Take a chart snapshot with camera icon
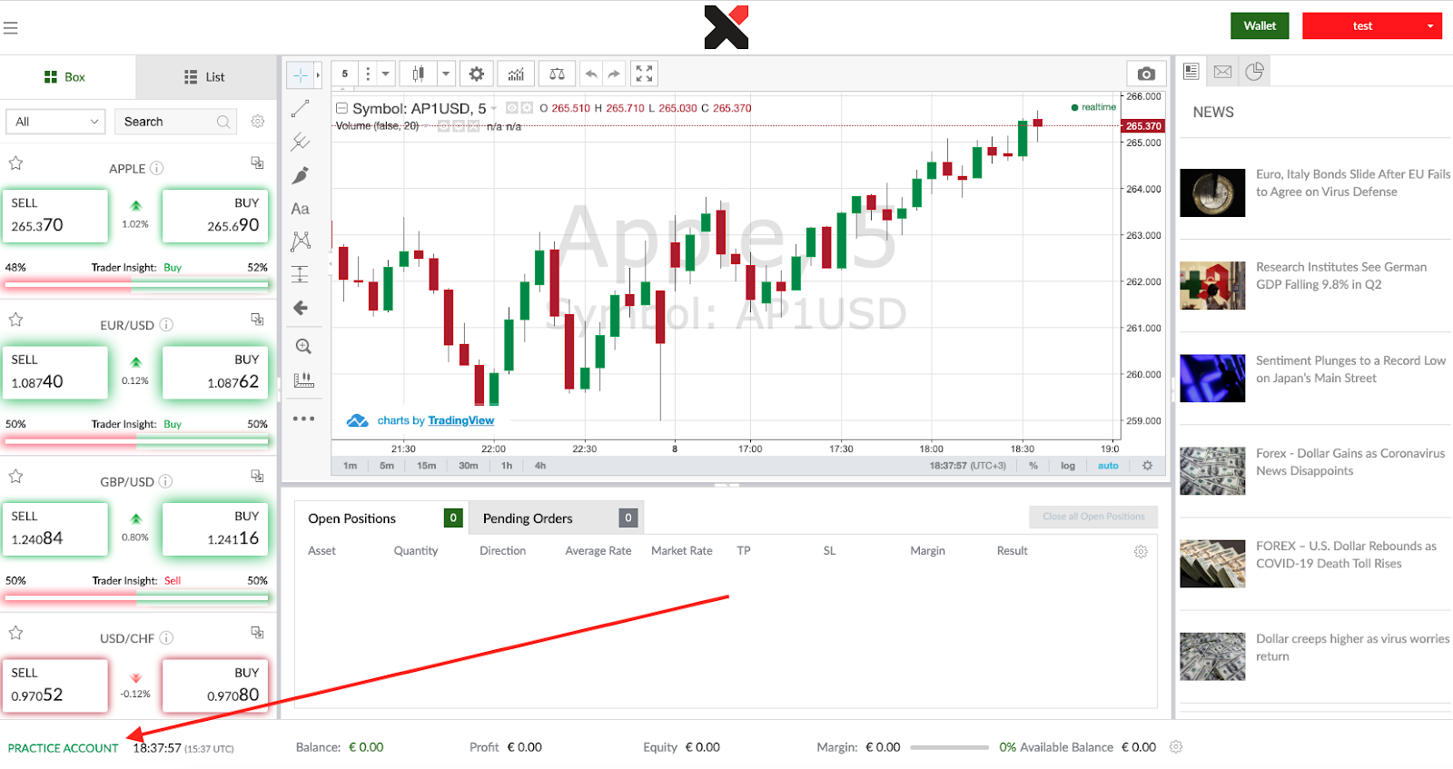Image resolution: width=1453 pixels, height=769 pixels. point(1146,74)
